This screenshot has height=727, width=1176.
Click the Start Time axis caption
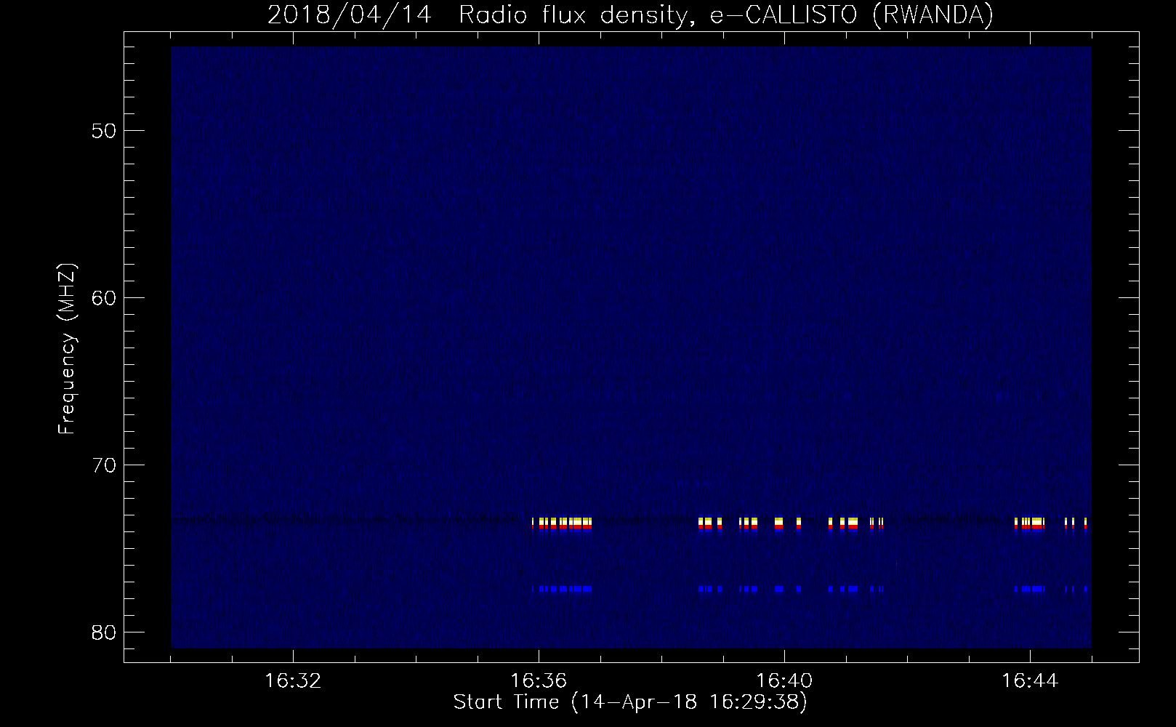pyautogui.click(x=630, y=702)
